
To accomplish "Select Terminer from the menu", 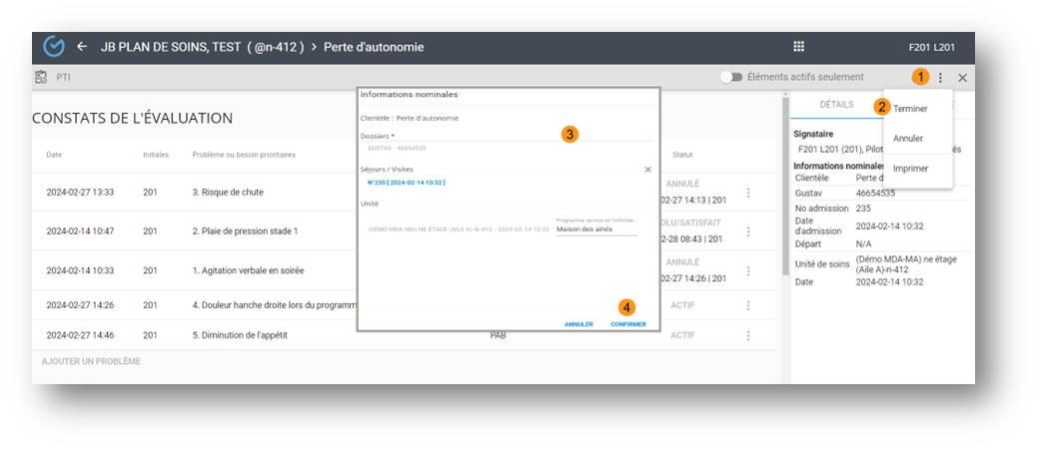I will click(x=910, y=108).
